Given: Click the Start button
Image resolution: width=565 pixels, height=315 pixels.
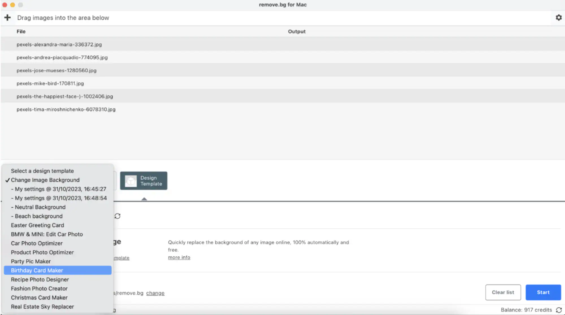Looking at the screenshot, I should click(543, 292).
